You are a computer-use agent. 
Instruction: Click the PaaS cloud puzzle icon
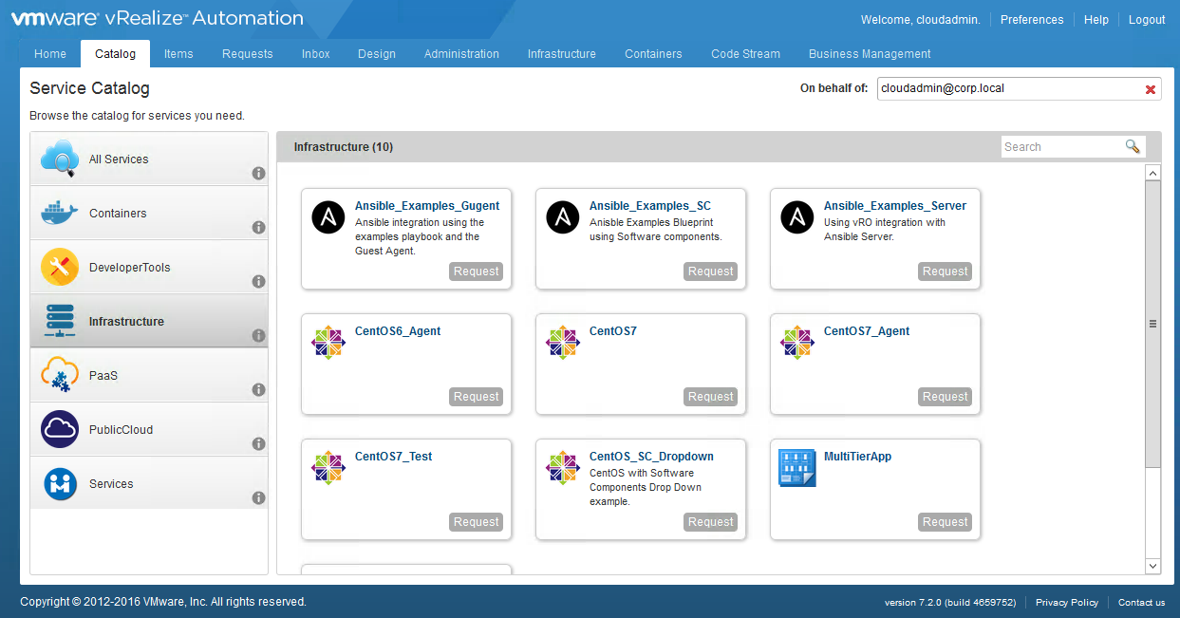[x=60, y=376]
